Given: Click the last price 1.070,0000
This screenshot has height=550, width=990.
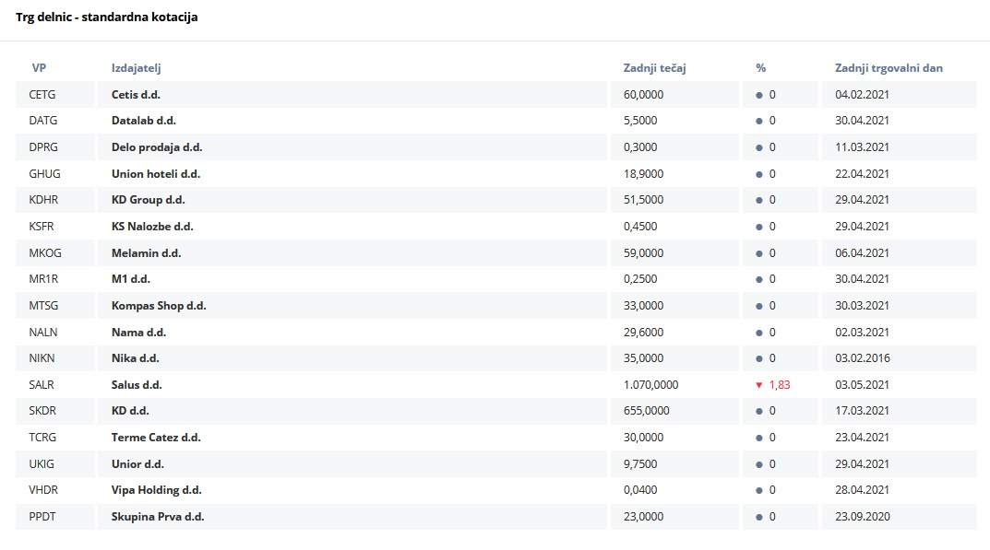Looking at the screenshot, I should pos(651,385).
